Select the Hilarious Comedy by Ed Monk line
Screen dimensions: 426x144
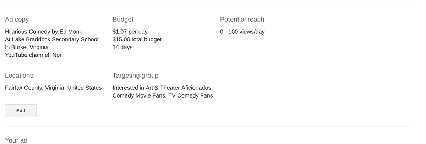[43, 32]
